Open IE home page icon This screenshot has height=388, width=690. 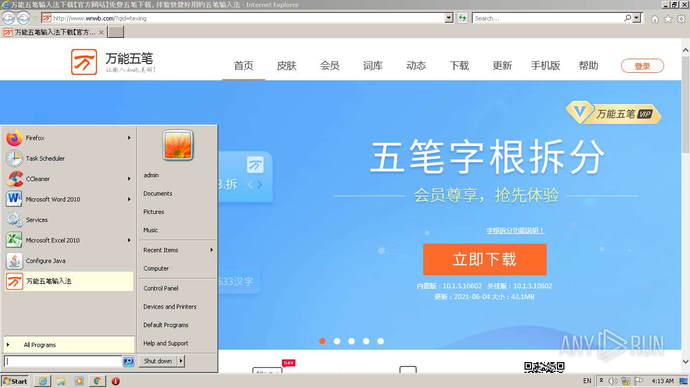point(654,19)
